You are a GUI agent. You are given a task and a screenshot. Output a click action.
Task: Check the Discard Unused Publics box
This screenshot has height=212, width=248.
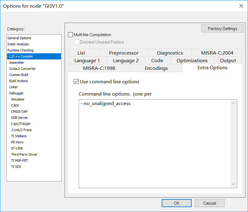[x=76, y=42]
